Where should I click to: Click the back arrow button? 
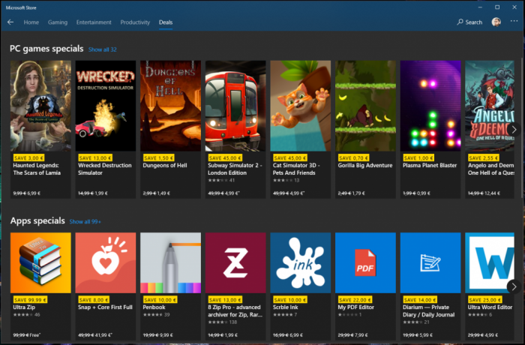[10, 22]
